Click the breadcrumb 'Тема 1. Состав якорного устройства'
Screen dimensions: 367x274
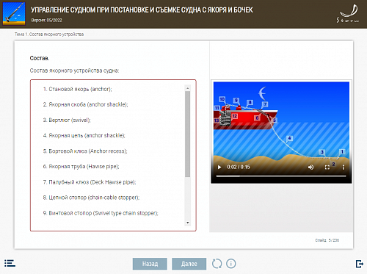point(49,35)
